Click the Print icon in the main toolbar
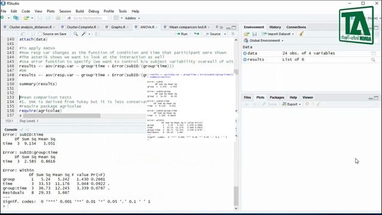The width and height of the screenshot is (382, 215). pos(58,18)
